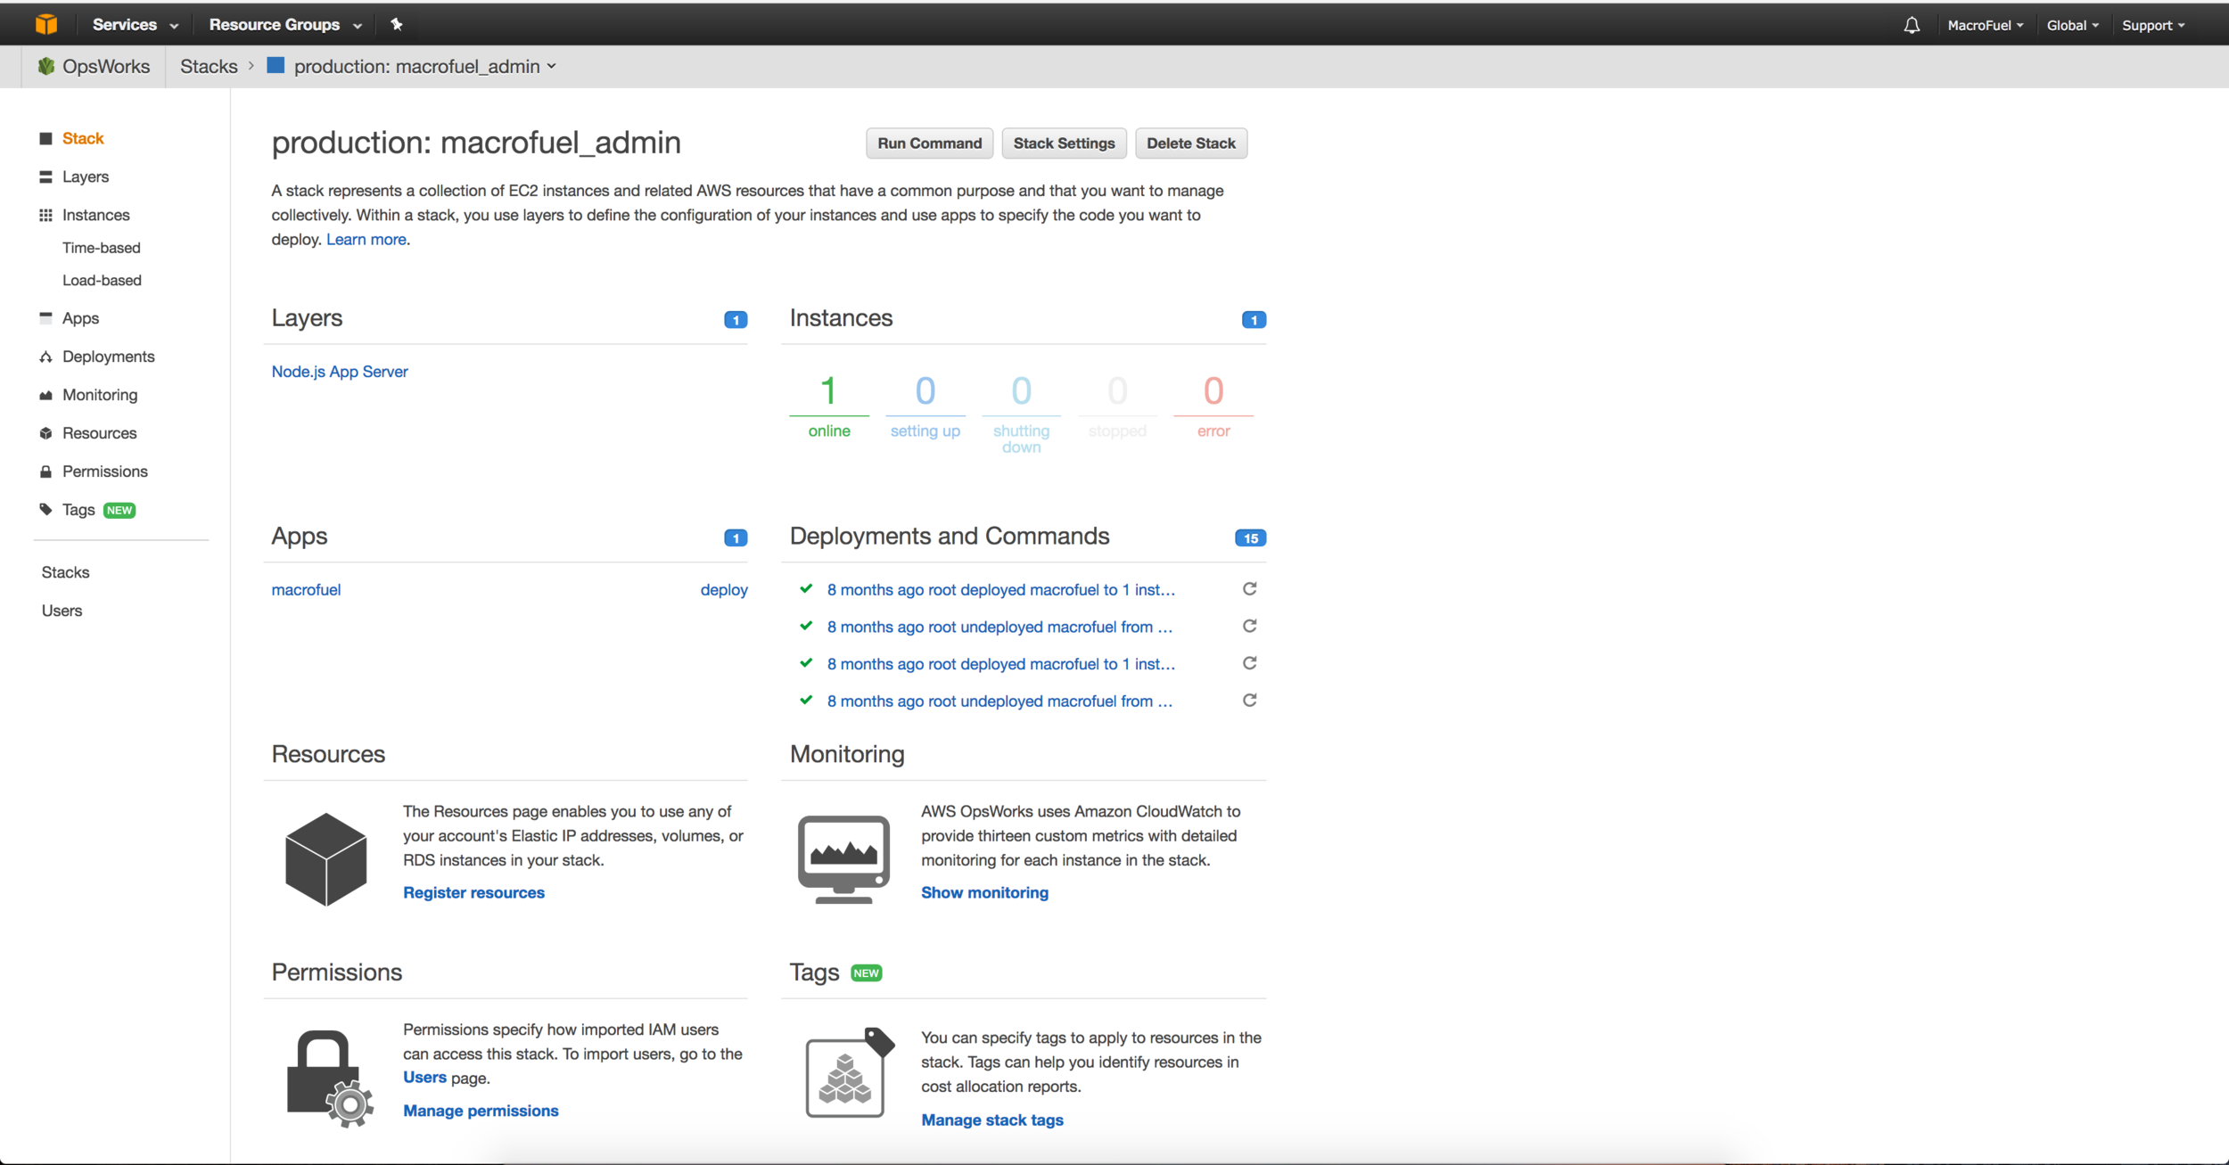Click the large Resources cube graphic
The height and width of the screenshot is (1165, 2229).
[325, 859]
